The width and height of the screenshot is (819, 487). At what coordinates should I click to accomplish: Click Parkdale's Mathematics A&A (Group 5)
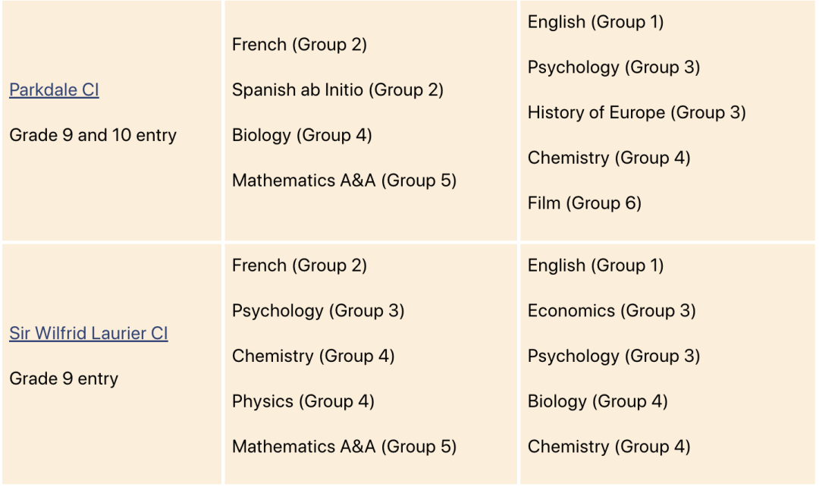[x=344, y=181]
